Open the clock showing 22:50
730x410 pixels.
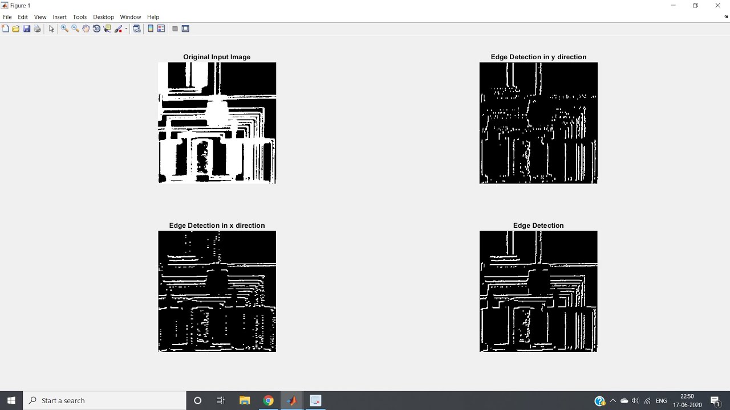pos(687,401)
